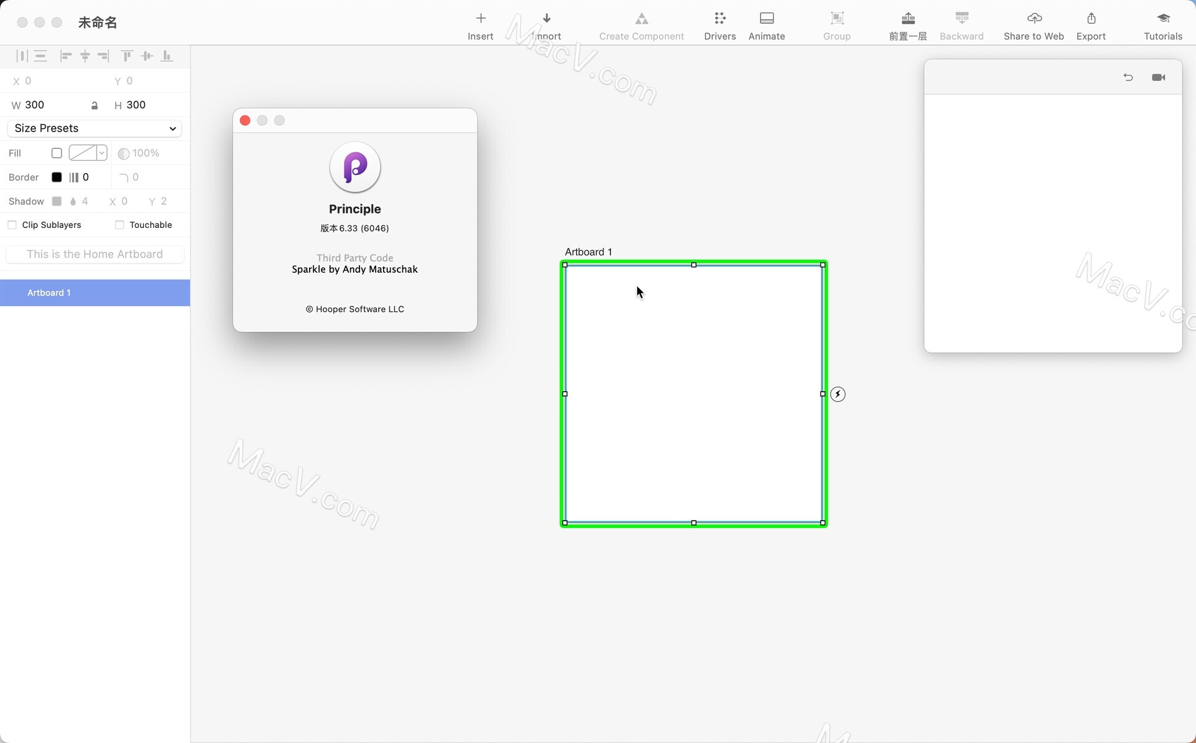Start recording with the preview camera icon

(1159, 77)
